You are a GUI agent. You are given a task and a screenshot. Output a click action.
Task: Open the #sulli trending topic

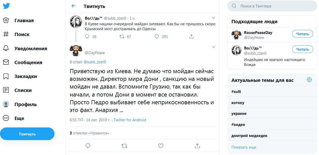click(x=236, y=92)
